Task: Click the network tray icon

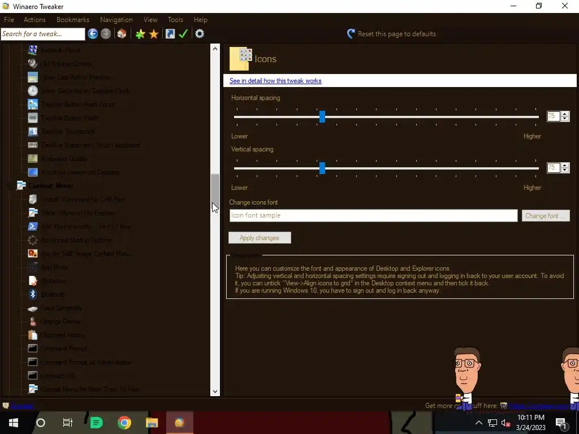Action: pyautogui.click(x=492, y=423)
